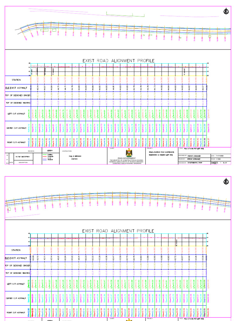Click the north arrow symbol on first sheet
This screenshot has width=241, height=321.
click(x=226, y=11)
